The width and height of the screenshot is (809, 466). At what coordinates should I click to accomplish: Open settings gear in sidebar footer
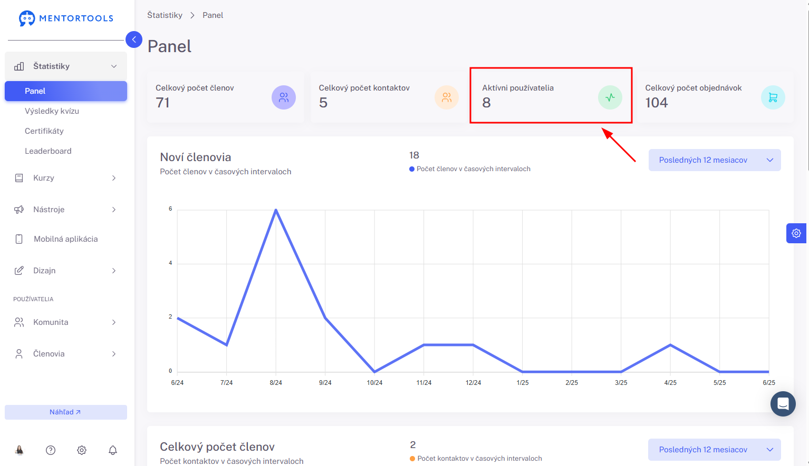82,450
